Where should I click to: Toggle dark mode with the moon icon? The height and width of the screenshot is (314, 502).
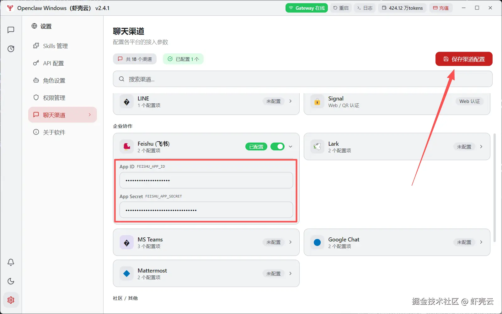pos(11,281)
